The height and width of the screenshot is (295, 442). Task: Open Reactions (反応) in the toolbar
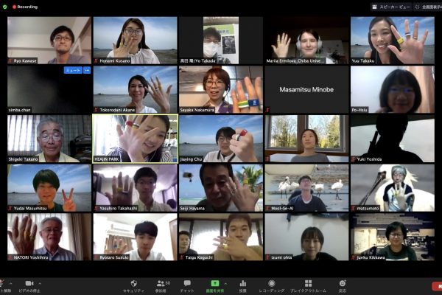(342, 283)
